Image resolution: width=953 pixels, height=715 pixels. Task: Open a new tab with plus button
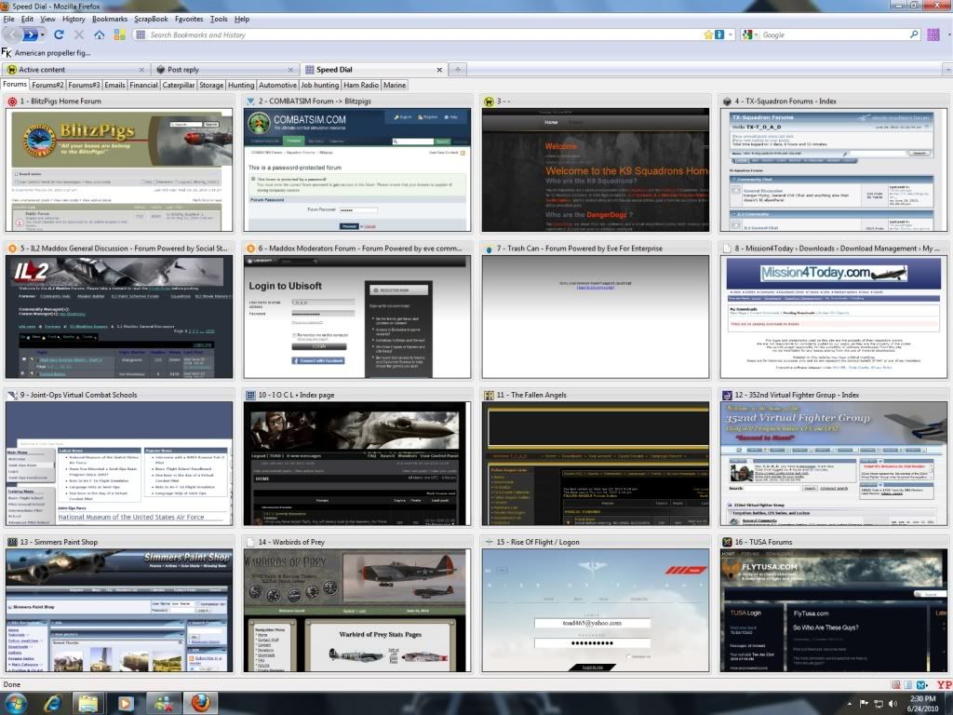[458, 69]
